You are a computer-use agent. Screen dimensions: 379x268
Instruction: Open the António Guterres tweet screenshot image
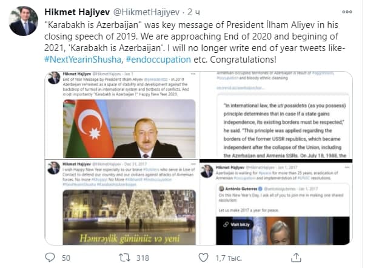tap(276, 204)
